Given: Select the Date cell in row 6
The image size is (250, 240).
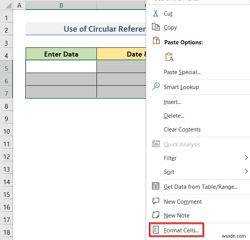Looking at the screenshot, I should [x=121, y=79].
